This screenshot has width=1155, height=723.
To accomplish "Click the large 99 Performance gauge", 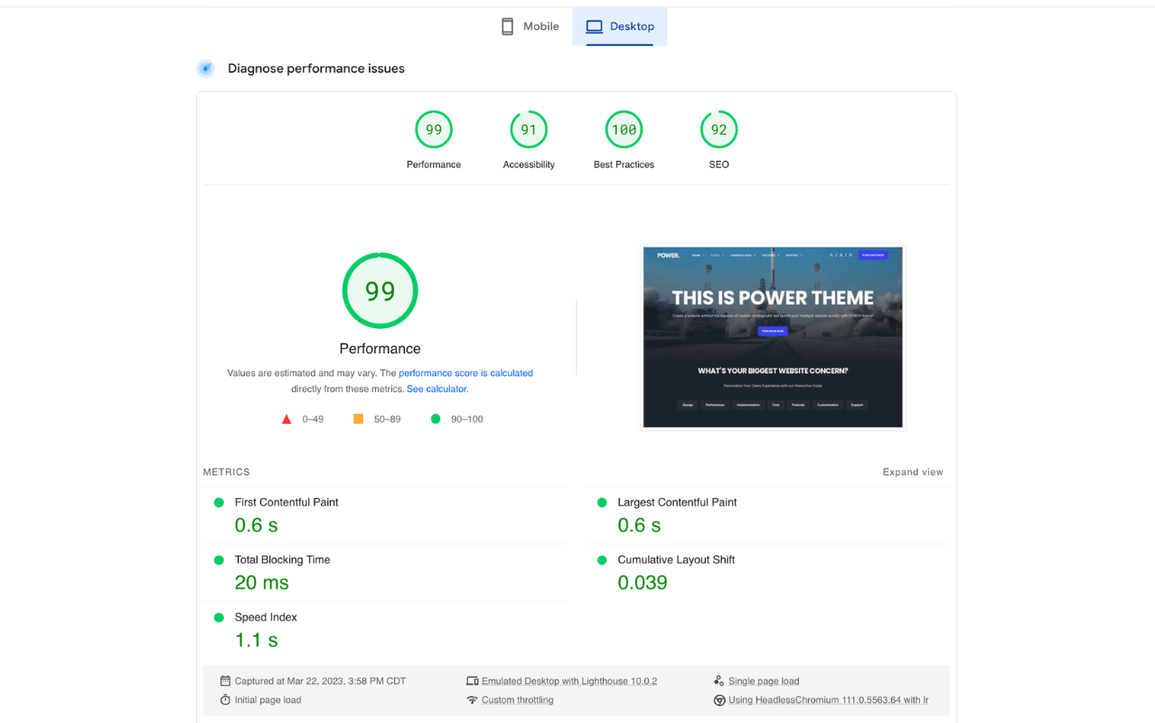I will click(380, 291).
